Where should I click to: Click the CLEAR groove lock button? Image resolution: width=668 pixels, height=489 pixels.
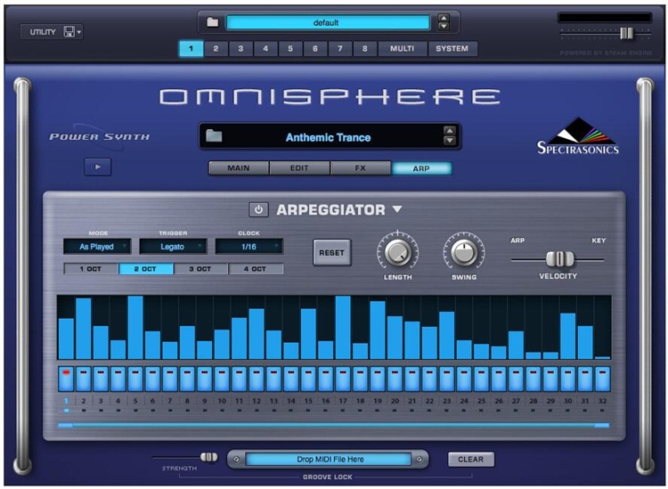[x=471, y=460]
